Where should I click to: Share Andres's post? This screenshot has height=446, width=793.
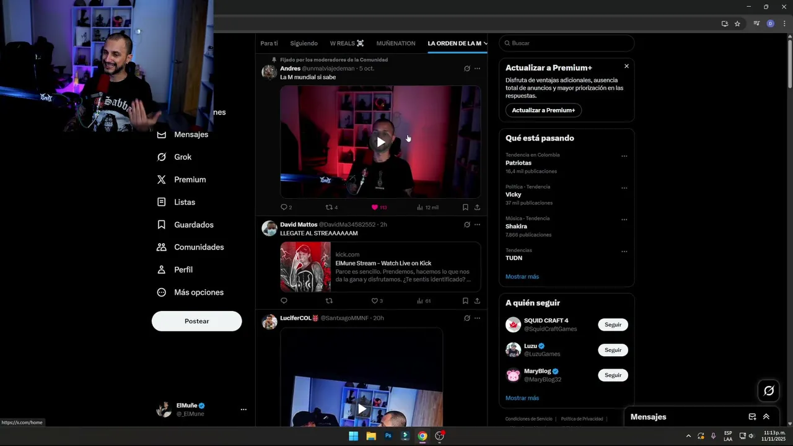[x=477, y=207]
